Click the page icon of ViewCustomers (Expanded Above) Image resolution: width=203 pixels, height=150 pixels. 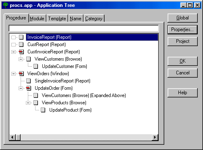pos(36,95)
